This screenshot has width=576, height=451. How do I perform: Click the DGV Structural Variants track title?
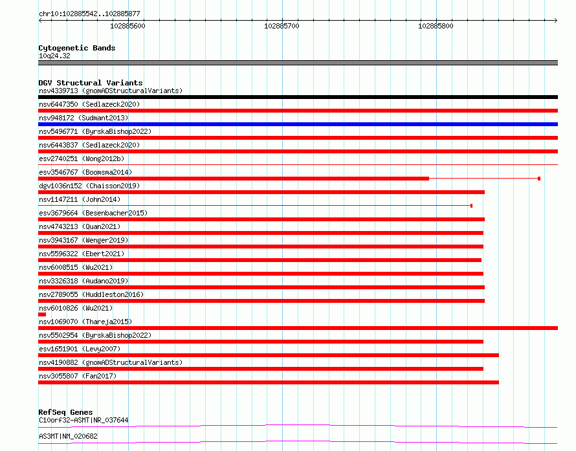(91, 83)
